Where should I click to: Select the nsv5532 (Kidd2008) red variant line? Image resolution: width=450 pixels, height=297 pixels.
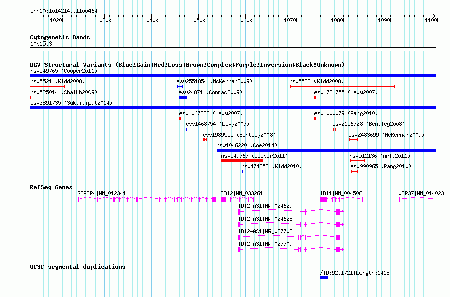[342, 87]
